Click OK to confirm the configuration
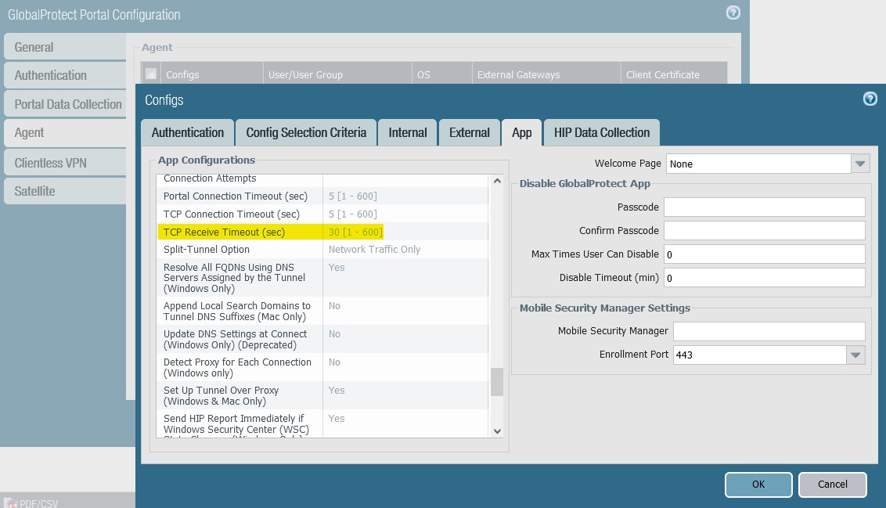Screen dimensions: 886x508 [x=758, y=484]
